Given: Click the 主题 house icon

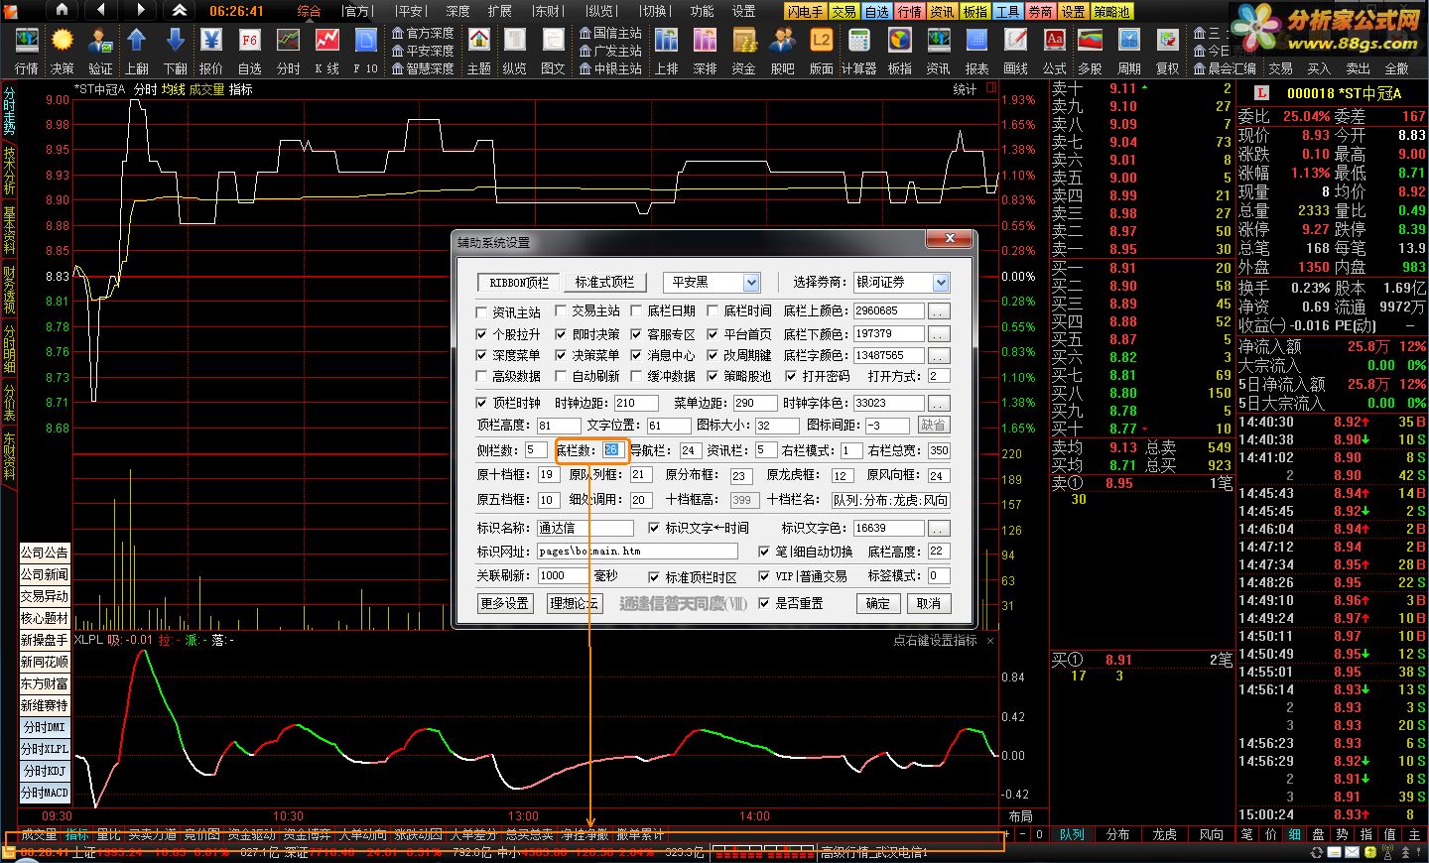Looking at the screenshot, I should click(x=479, y=50).
